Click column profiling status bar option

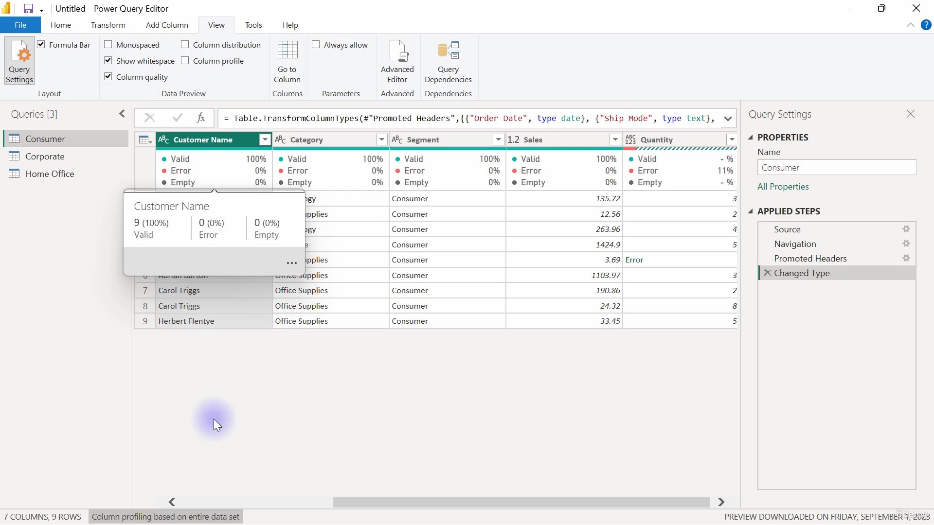click(x=166, y=517)
